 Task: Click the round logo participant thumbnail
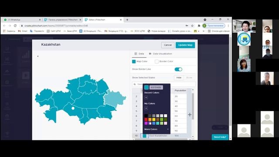click(244, 39)
